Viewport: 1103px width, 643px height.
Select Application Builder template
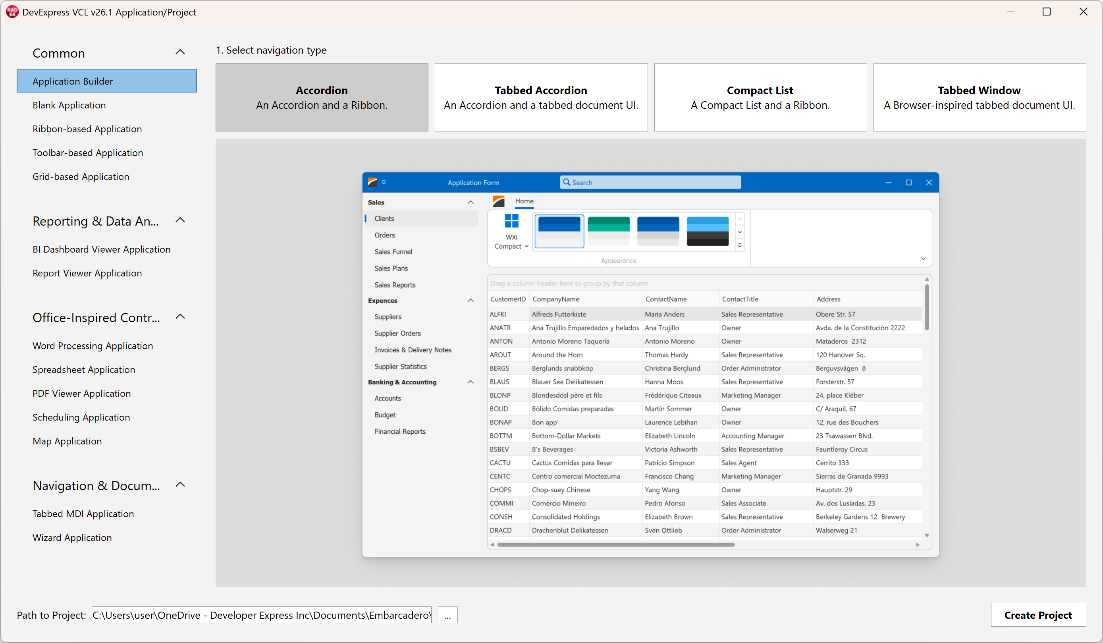coord(107,81)
